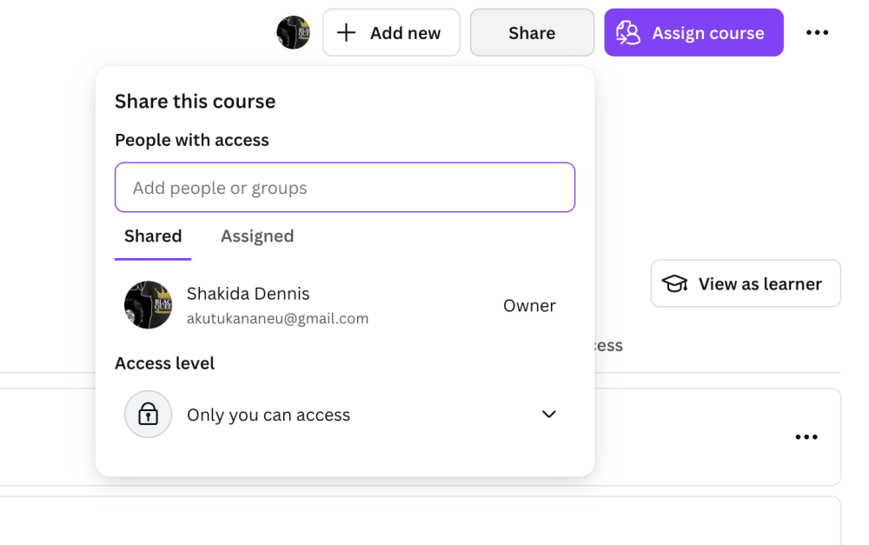Click the lock icon under Access level

point(148,415)
